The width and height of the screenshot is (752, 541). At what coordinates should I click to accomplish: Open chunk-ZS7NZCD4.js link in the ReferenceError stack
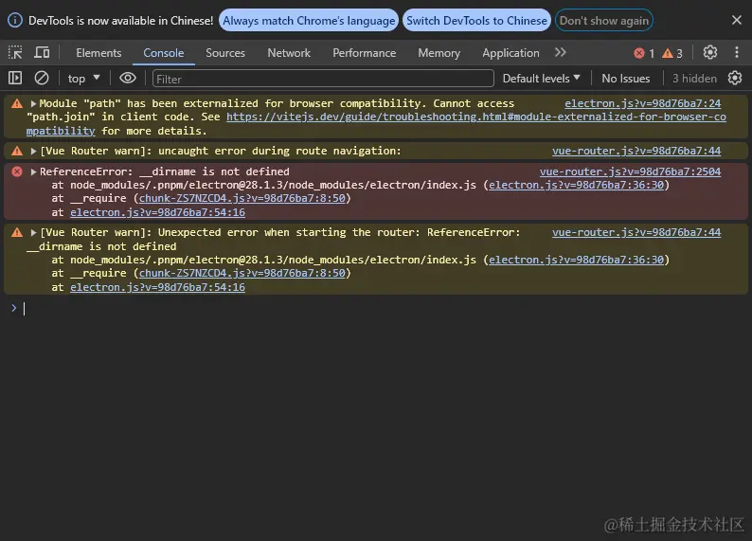click(x=242, y=198)
